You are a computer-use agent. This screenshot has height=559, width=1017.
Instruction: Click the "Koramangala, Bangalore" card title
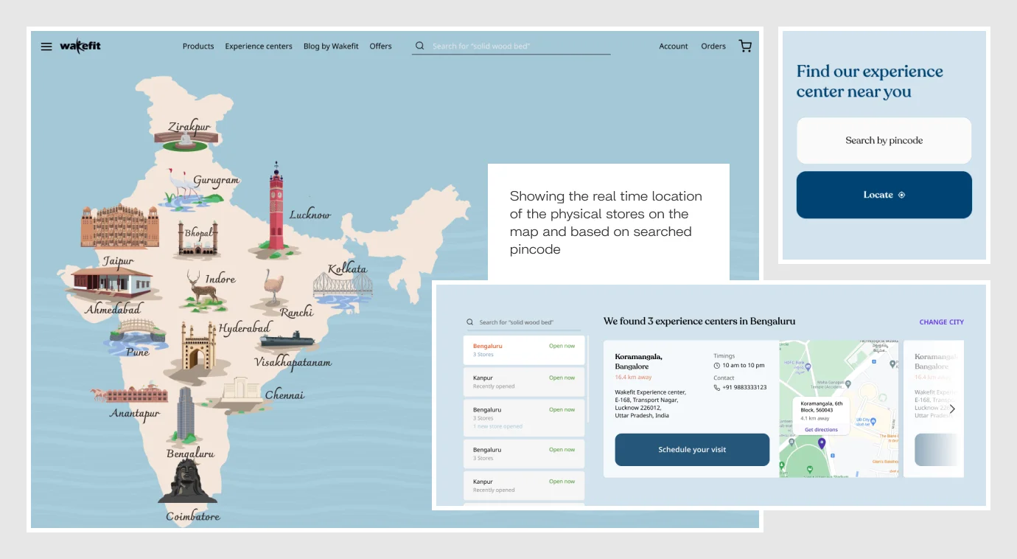pos(639,361)
